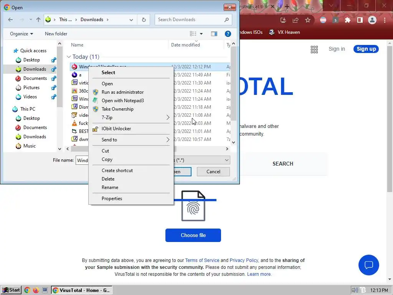Open Properties from the context menu
393x295 pixels.
(131, 199)
